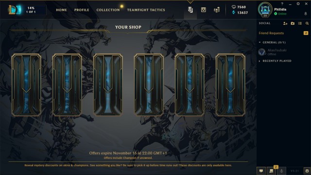This screenshot has height=175, width=311.
Task: Switch to Teamfight Tactics tab
Action: coord(146,10)
